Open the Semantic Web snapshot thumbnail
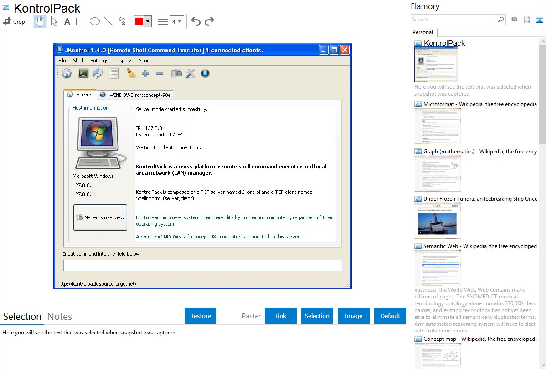Viewport: 546px width, 369px height. coord(438,268)
